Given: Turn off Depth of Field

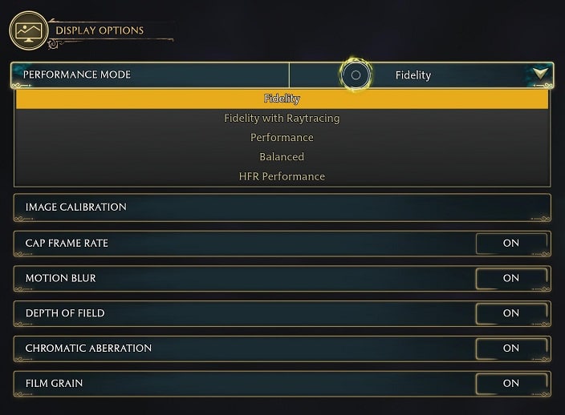Looking at the screenshot, I should 511,313.
